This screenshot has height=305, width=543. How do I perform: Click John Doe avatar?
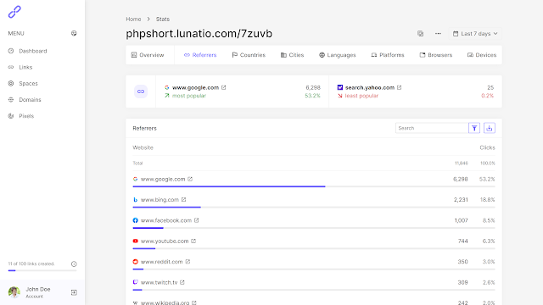(14, 292)
